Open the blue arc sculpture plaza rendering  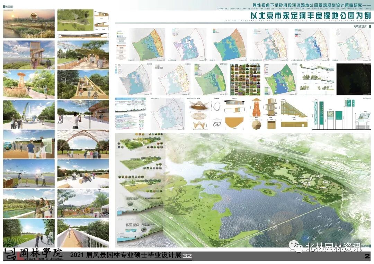(29, 114)
